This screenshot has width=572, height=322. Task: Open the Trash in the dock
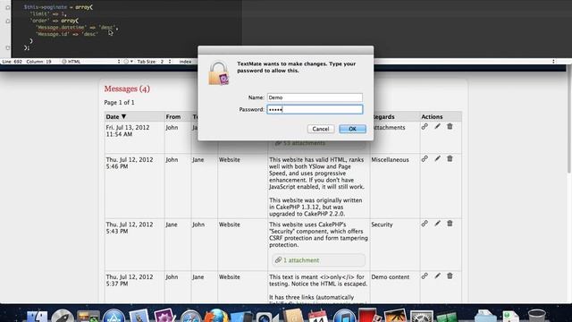point(536,316)
